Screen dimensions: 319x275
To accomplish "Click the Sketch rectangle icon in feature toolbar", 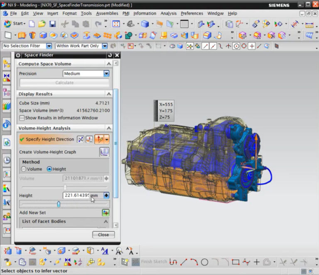I will [x=8, y=35].
